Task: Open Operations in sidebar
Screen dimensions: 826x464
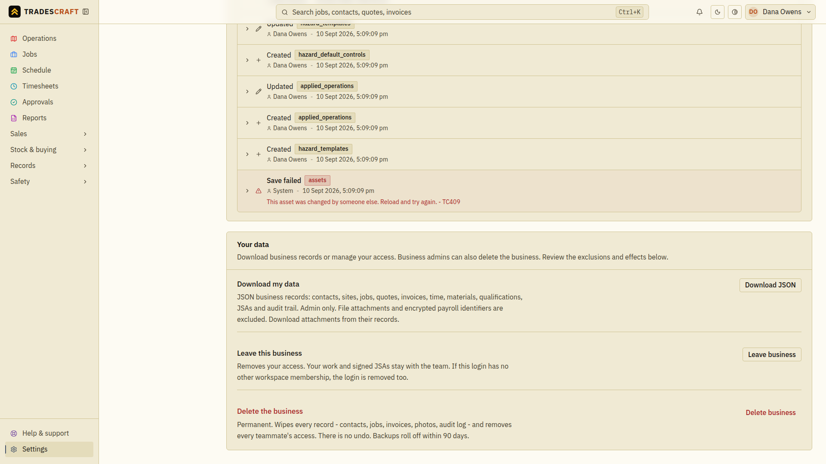Action: (x=49, y=38)
